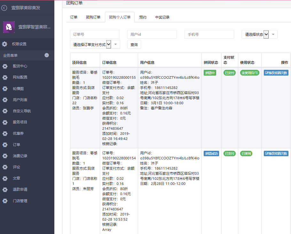The image size is (291, 234).
Task: Click the gear icon beside 服务项目
Action: 5,122
